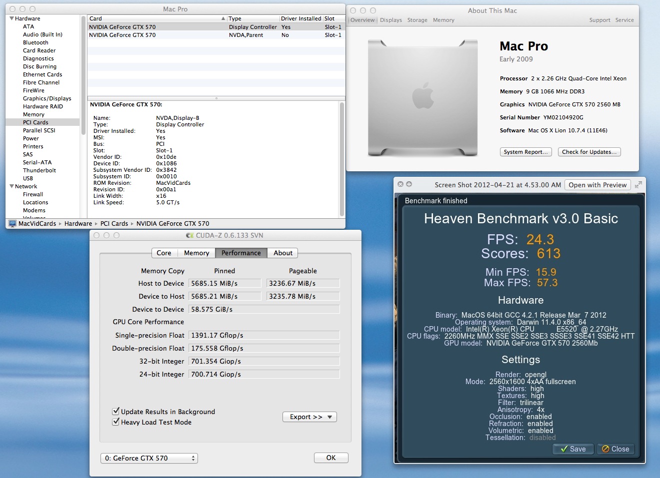Open Displays tab in About This Mac
Screen dimensions: 660x478
391,20
